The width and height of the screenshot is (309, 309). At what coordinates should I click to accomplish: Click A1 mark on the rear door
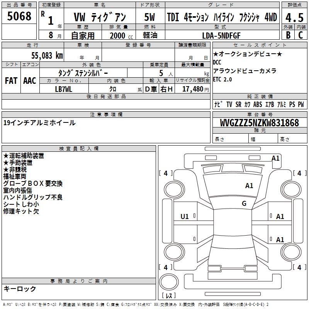(x=280, y=239)
